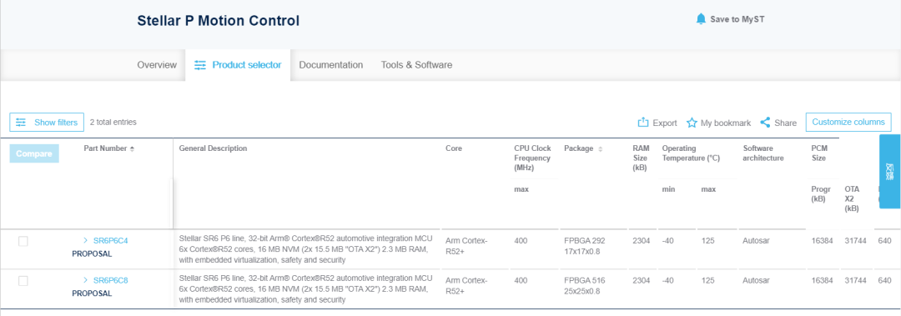Tick the checkbox for SR6P6C4 row
The image size is (901, 316).
[x=23, y=241]
